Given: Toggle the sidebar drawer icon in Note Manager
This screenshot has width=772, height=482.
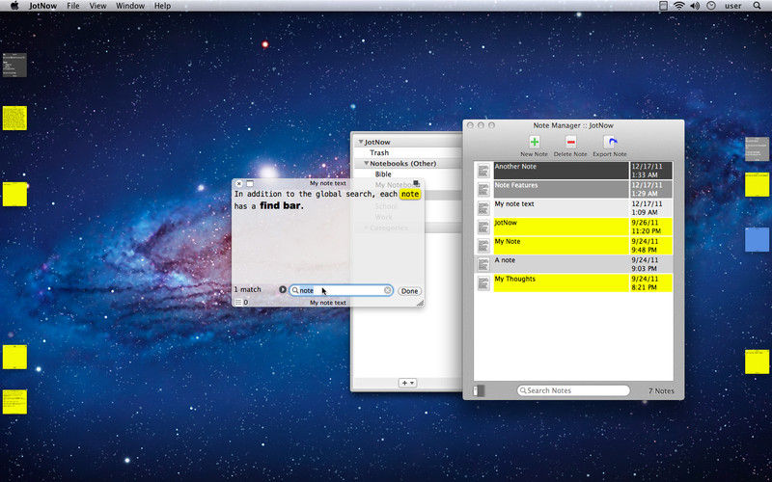Looking at the screenshot, I should click(x=479, y=390).
